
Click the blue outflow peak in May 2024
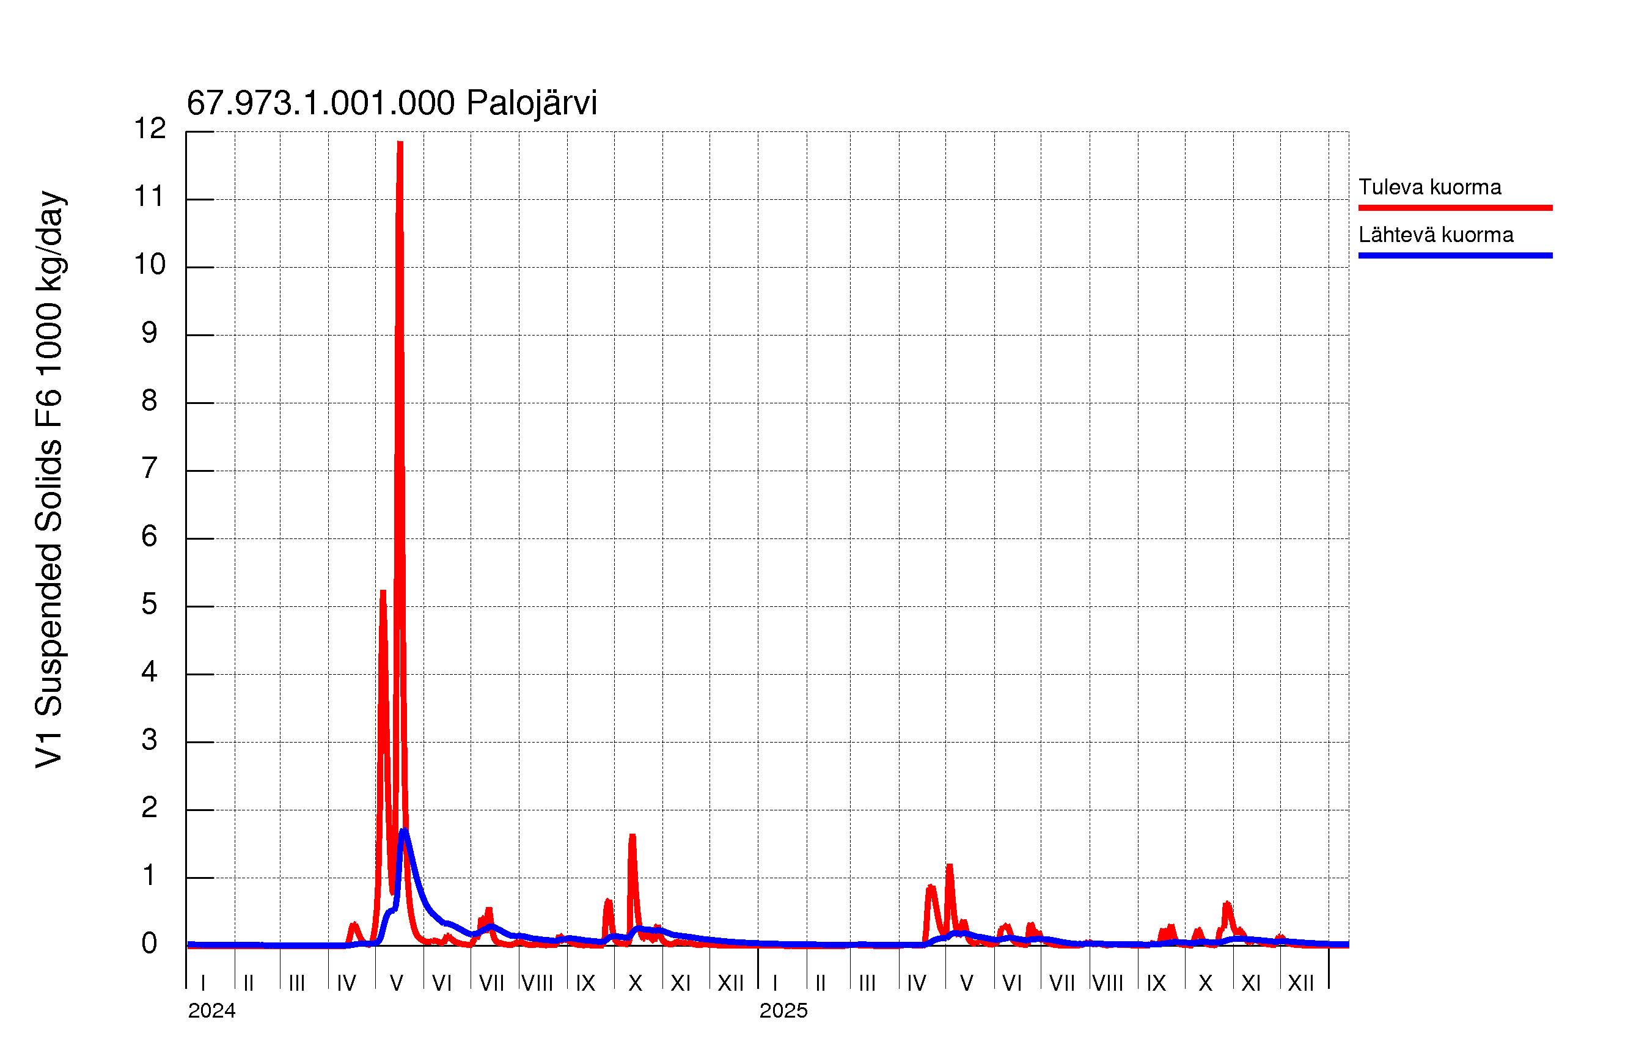pyautogui.click(x=405, y=832)
